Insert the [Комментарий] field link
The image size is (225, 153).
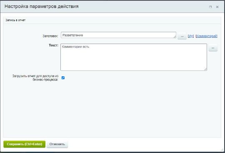[207, 36]
